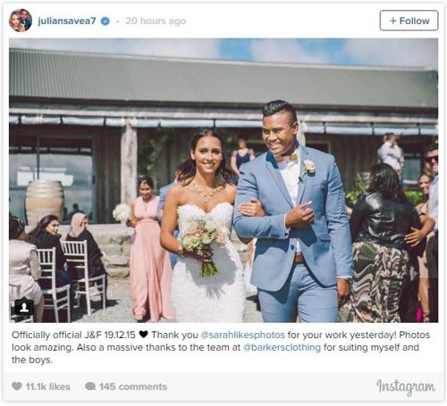Open the '20 hours ago' timestamp link
447x406 pixels.
click(x=156, y=21)
